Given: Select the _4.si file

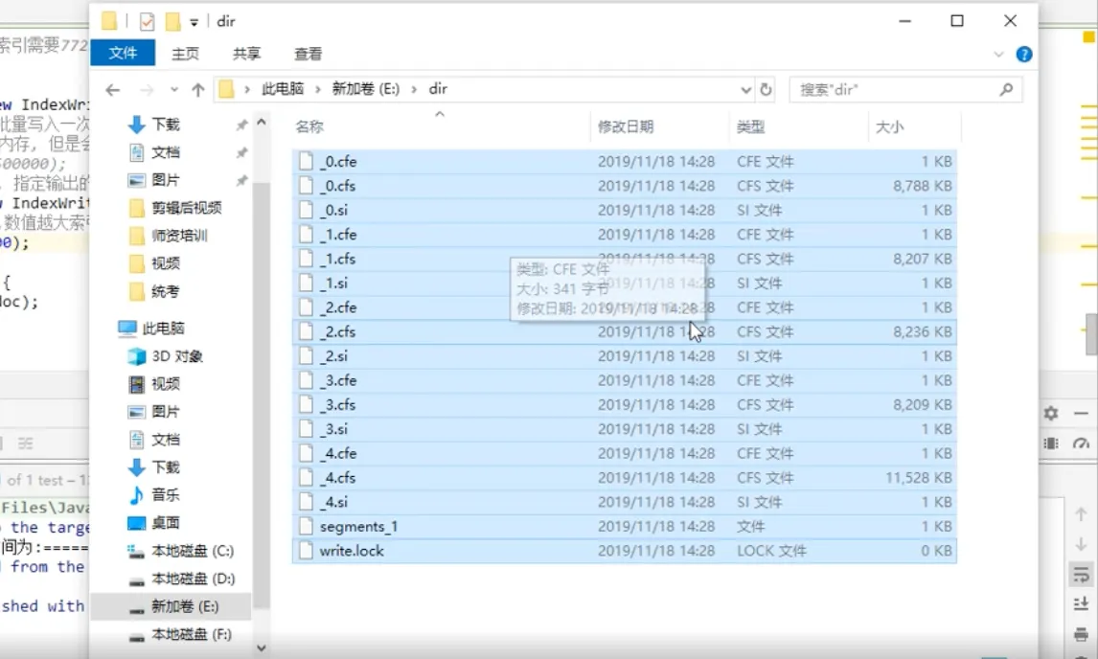Looking at the screenshot, I should point(624,502).
